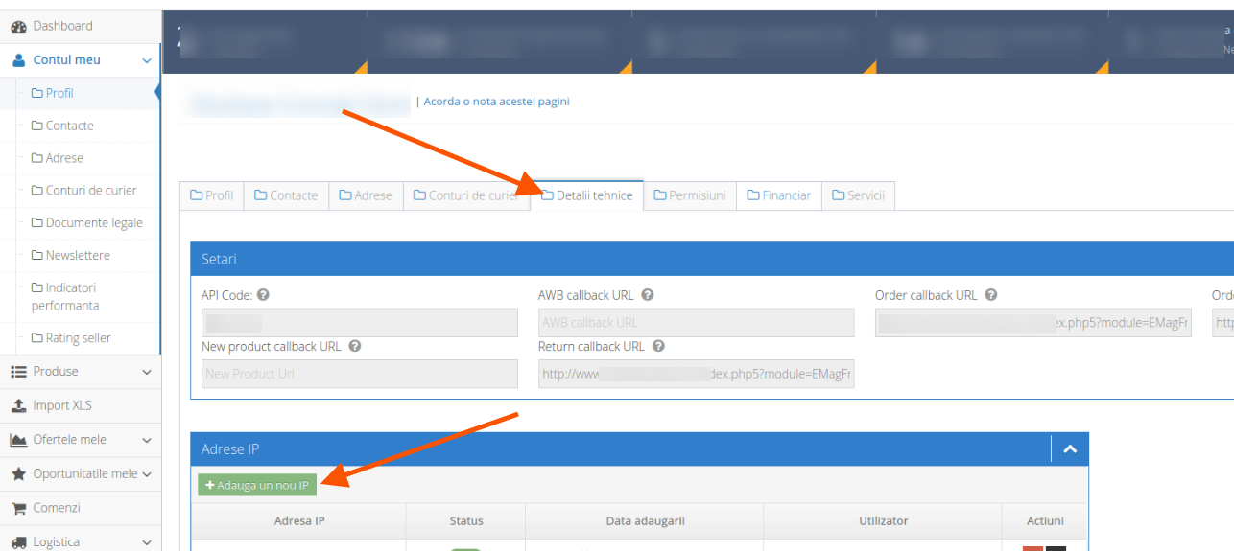Click help icon next to Return callback URL
This screenshot has width=1234, height=551.
coord(658,346)
